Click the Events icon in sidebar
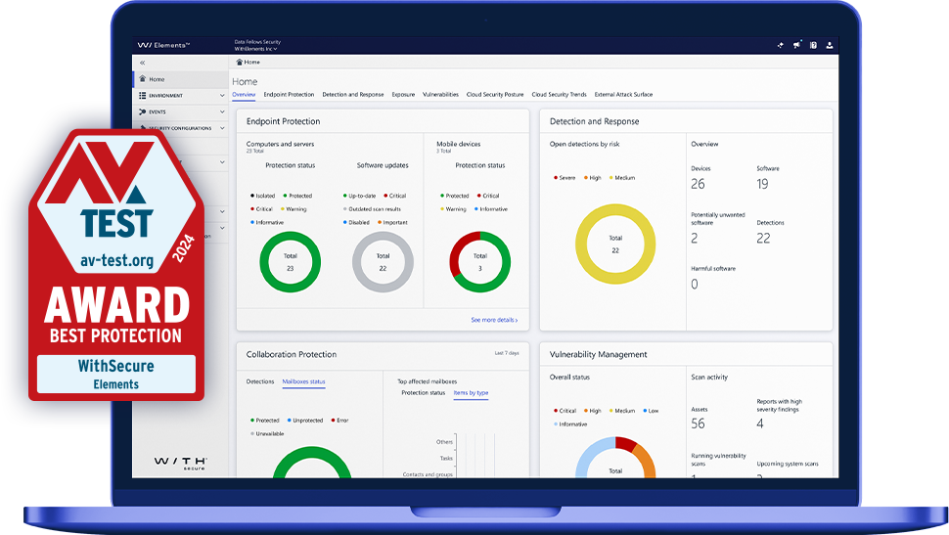Viewport: 949px width, 535px height. click(142, 111)
